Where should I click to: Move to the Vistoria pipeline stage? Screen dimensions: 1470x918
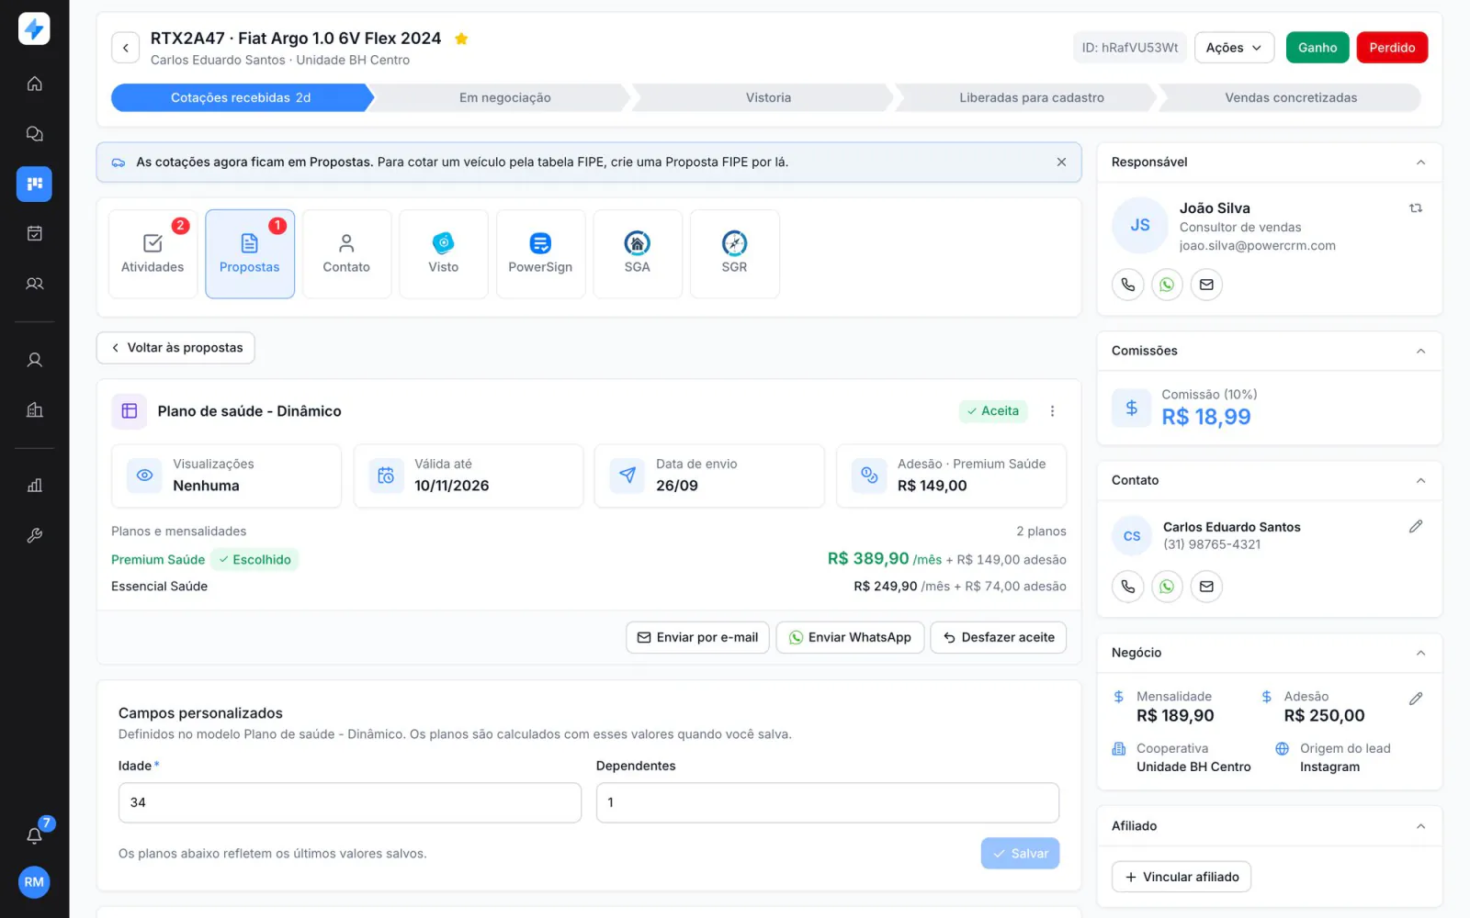pos(768,97)
